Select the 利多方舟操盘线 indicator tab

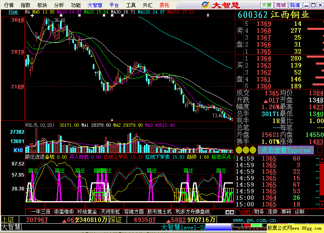click(x=192, y=212)
